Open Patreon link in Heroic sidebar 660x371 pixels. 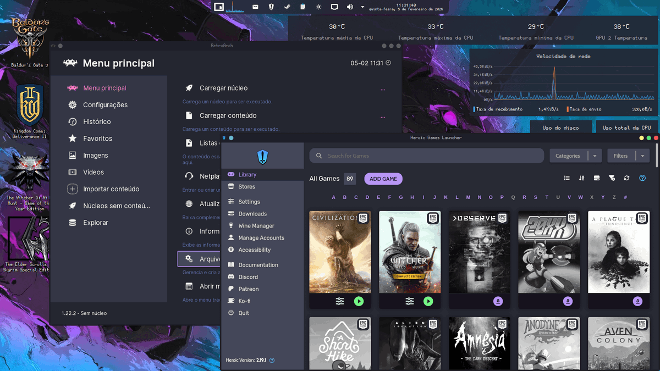click(262, 289)
